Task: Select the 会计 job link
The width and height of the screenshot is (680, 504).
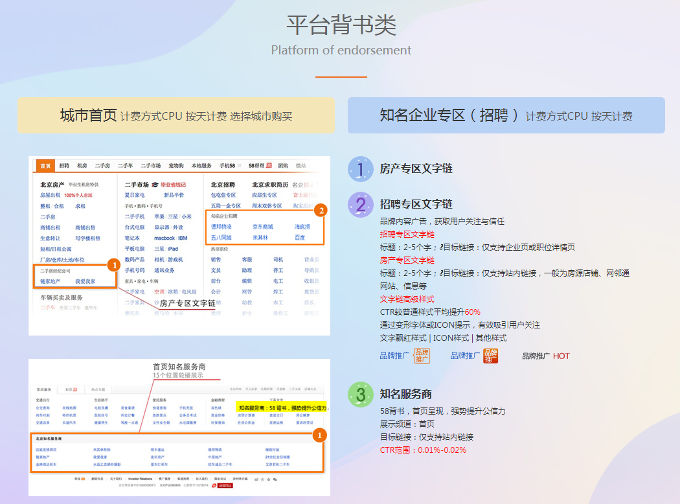Action: click(x=216, y=292)
